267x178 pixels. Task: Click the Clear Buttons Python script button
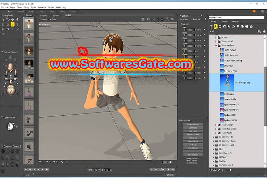point(193,155)
